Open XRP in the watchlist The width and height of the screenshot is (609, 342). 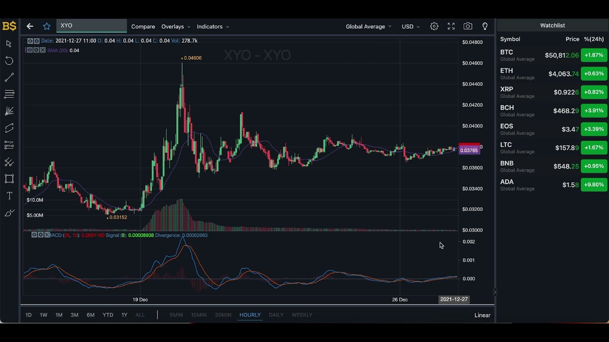click(553, 92)
